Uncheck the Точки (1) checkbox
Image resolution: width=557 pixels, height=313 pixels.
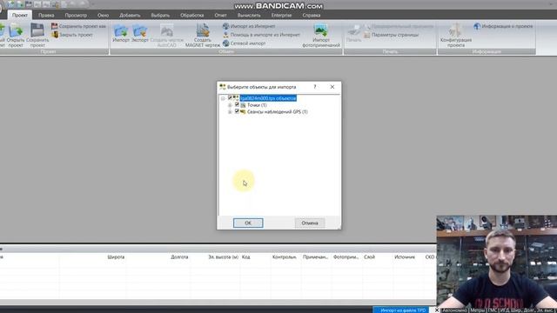(237, 104)
